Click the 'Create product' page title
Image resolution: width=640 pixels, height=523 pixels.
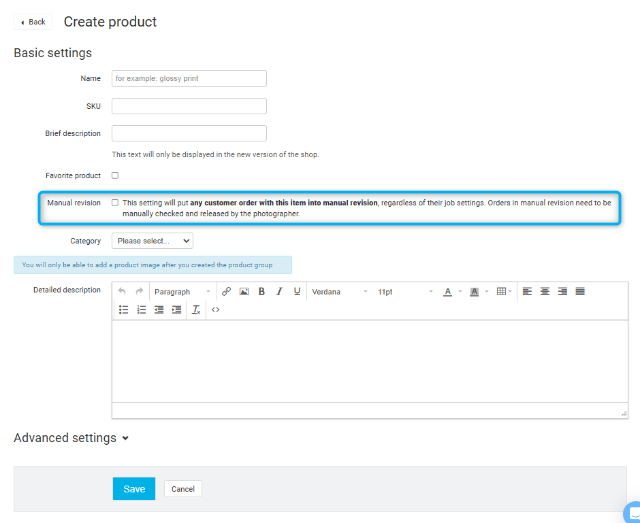[x=110, y=22]
